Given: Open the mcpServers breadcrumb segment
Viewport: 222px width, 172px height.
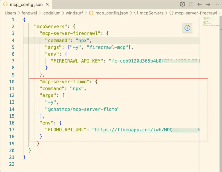Looking at the screenshot, I should (151, 13).
